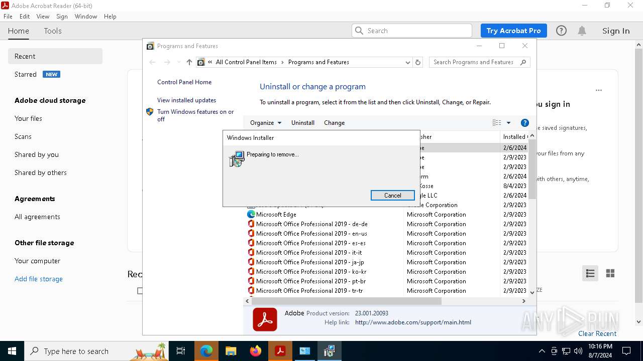
Task: Click the horizontal scrollbar of programs list
Action: [x=347, y=301]
